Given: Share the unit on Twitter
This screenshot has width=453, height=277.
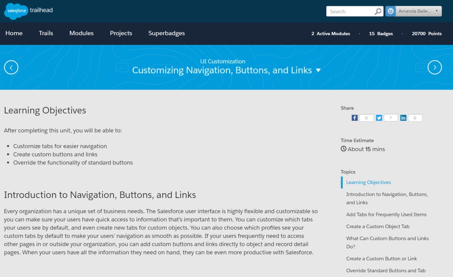Looking at the screenshot, I should click(x=379, y=118).
